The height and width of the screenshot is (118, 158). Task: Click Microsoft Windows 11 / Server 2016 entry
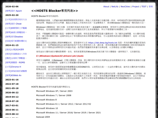pyautogui.click(x=68, y=113)
